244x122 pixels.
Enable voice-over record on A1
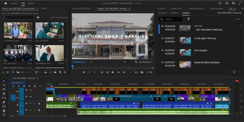pos(39,104)
